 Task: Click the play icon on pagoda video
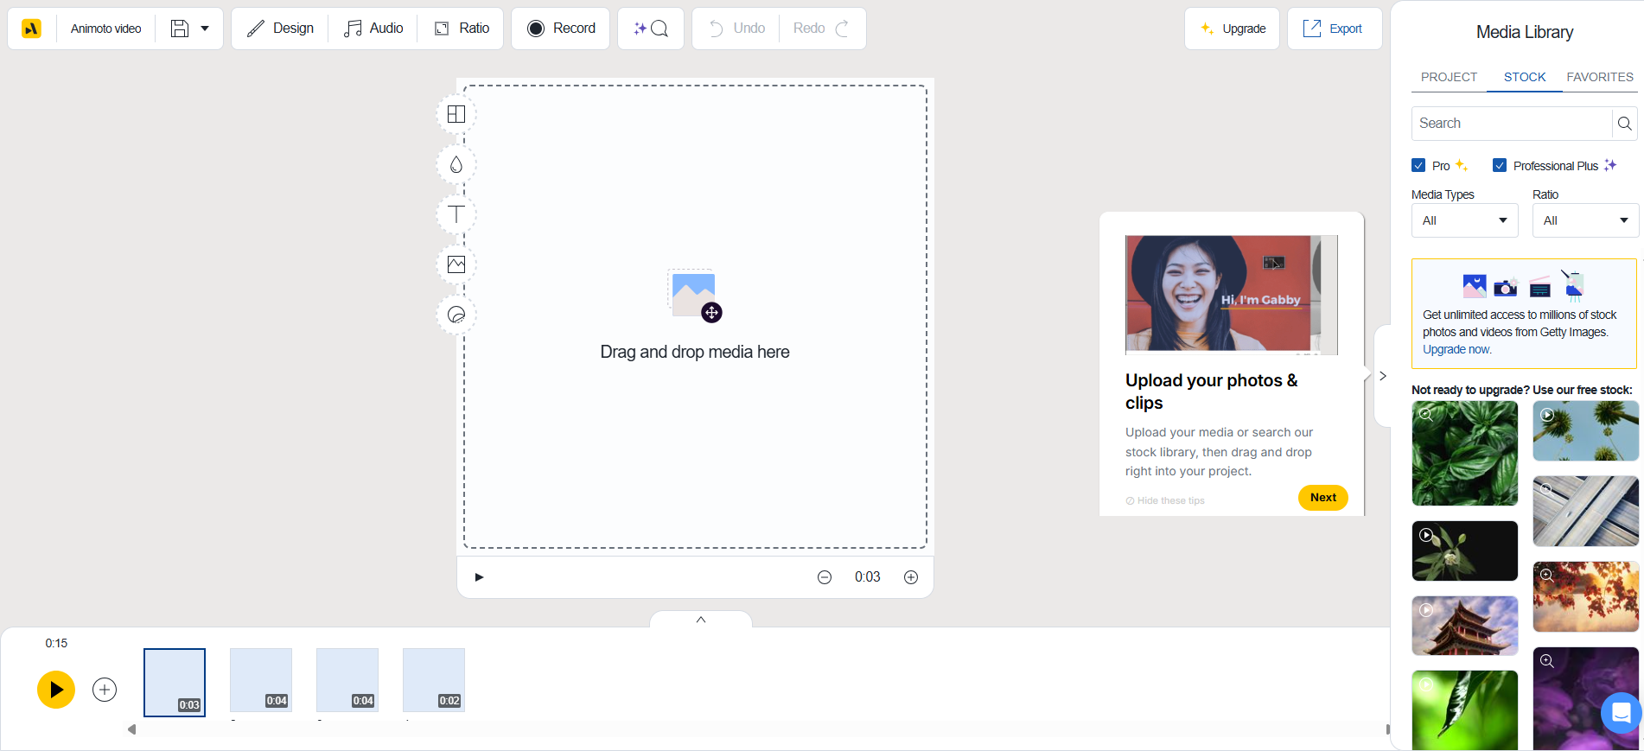(1426, 610)
